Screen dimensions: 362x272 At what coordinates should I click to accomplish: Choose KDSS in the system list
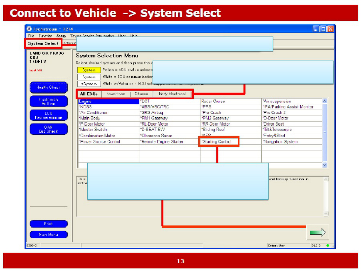[x=109, y=107]
